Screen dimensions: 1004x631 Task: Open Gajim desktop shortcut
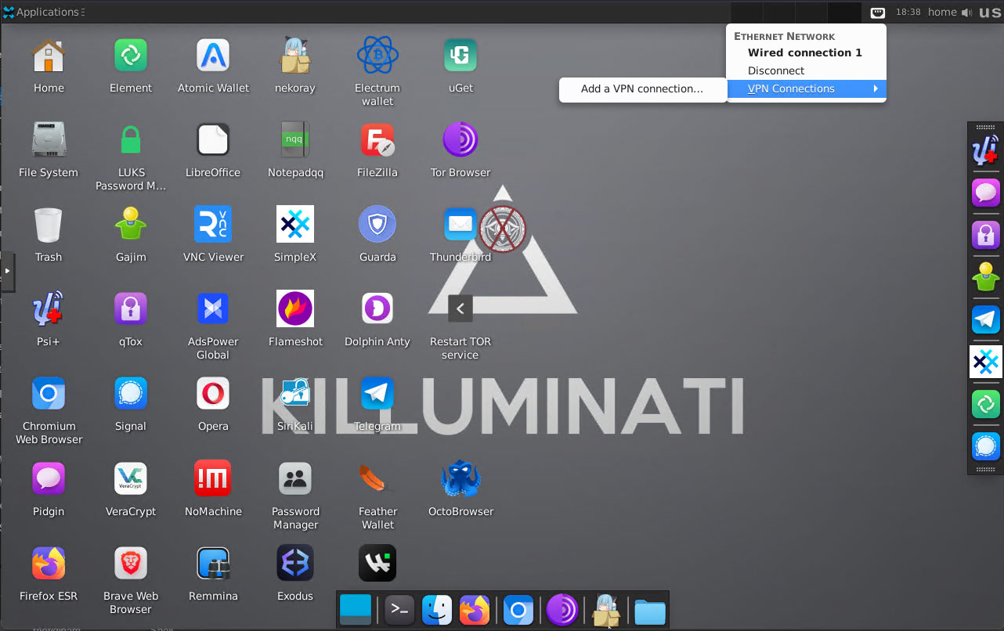pos(131,225)
